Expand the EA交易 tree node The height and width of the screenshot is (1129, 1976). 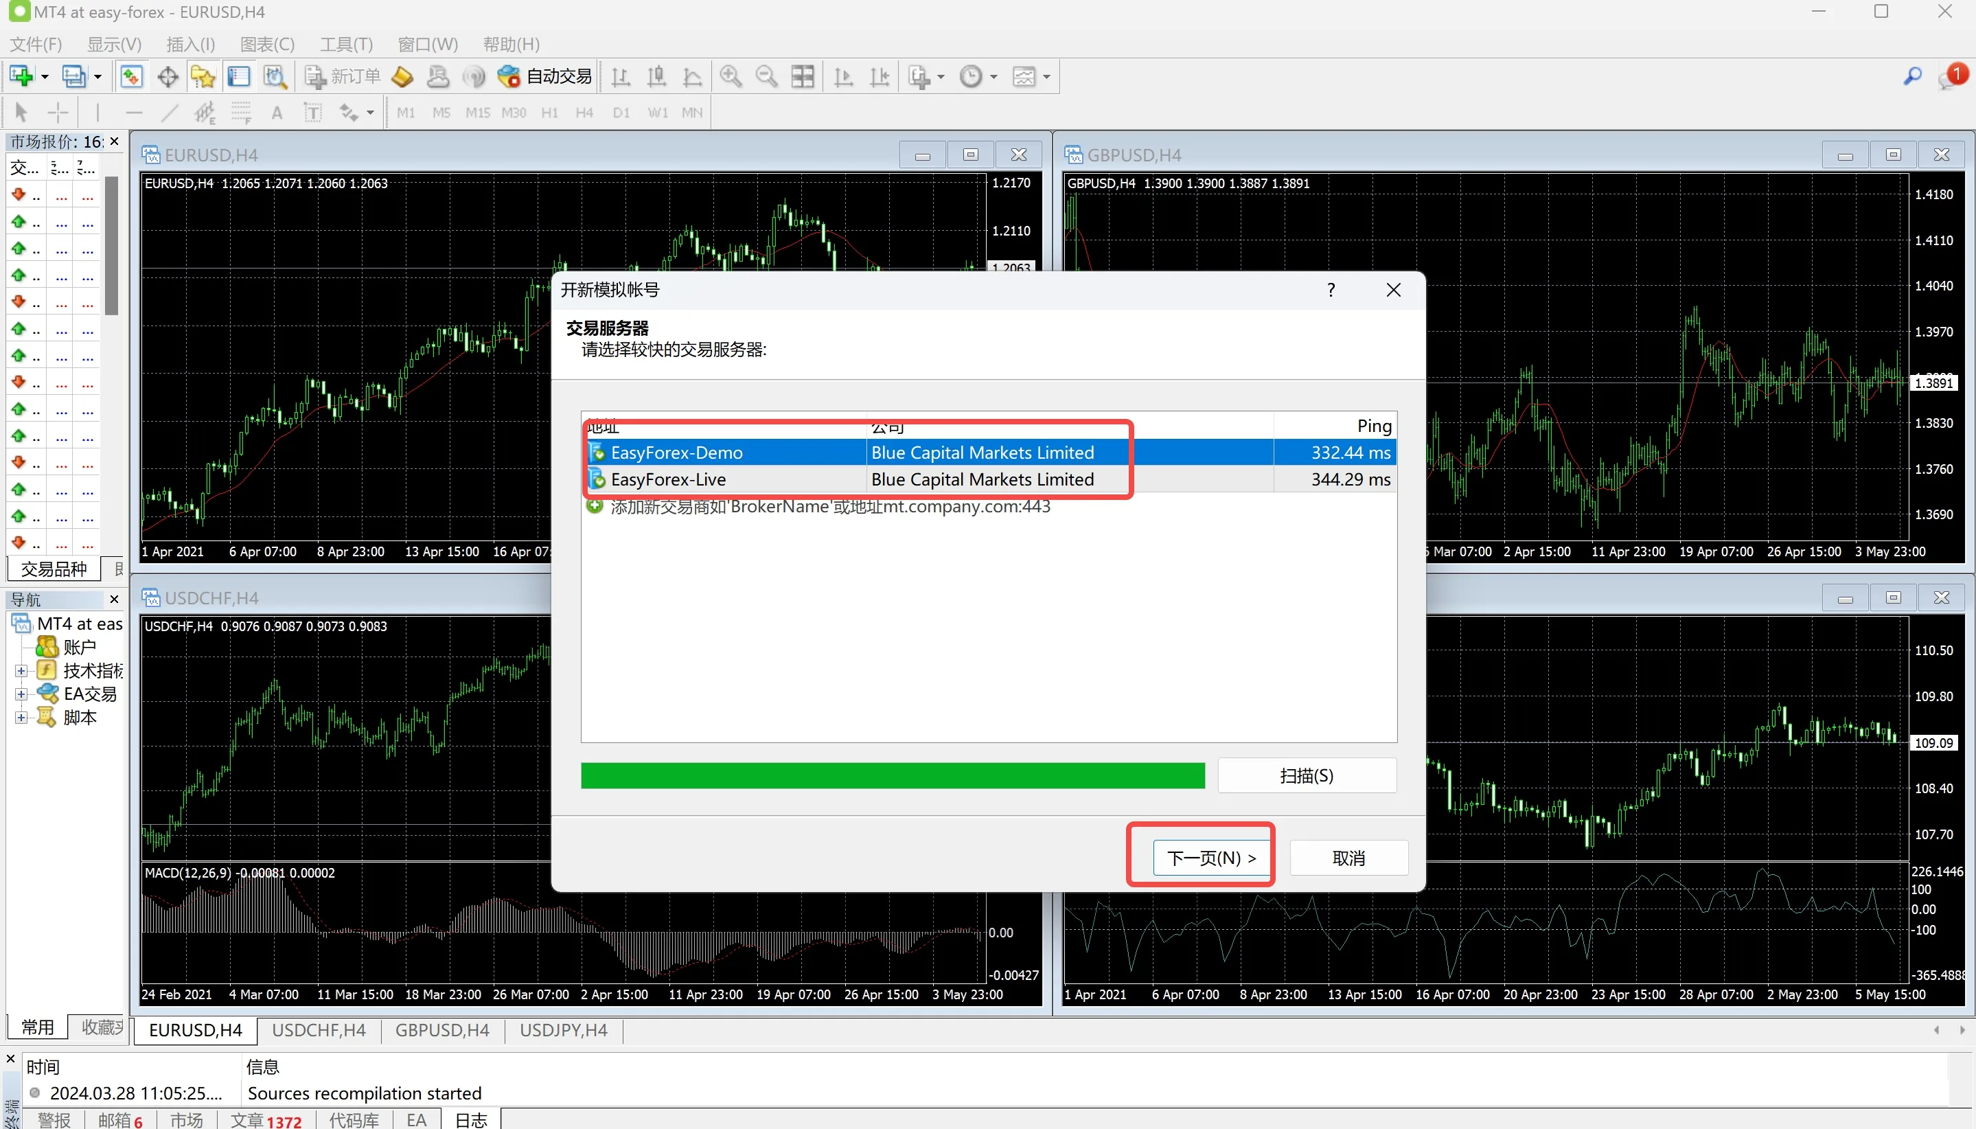(x=22, y=695)
